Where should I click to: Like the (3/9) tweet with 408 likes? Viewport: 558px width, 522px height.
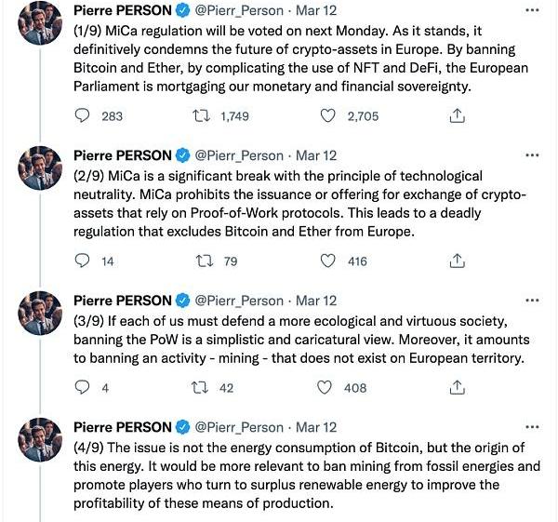pos(325,387)
